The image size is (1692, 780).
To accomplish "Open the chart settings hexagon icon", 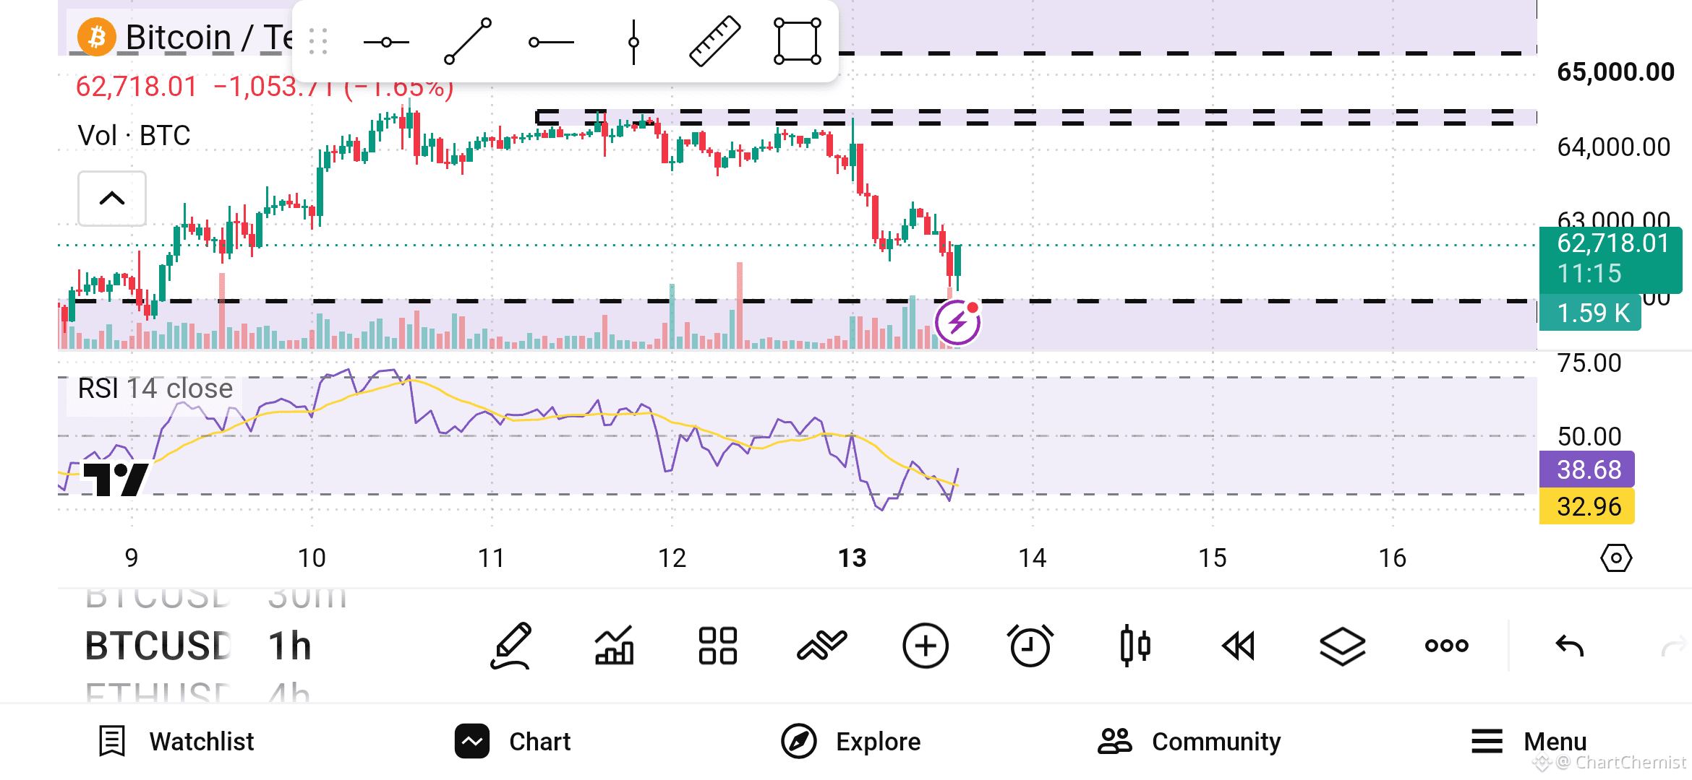I will [1616, 558].
